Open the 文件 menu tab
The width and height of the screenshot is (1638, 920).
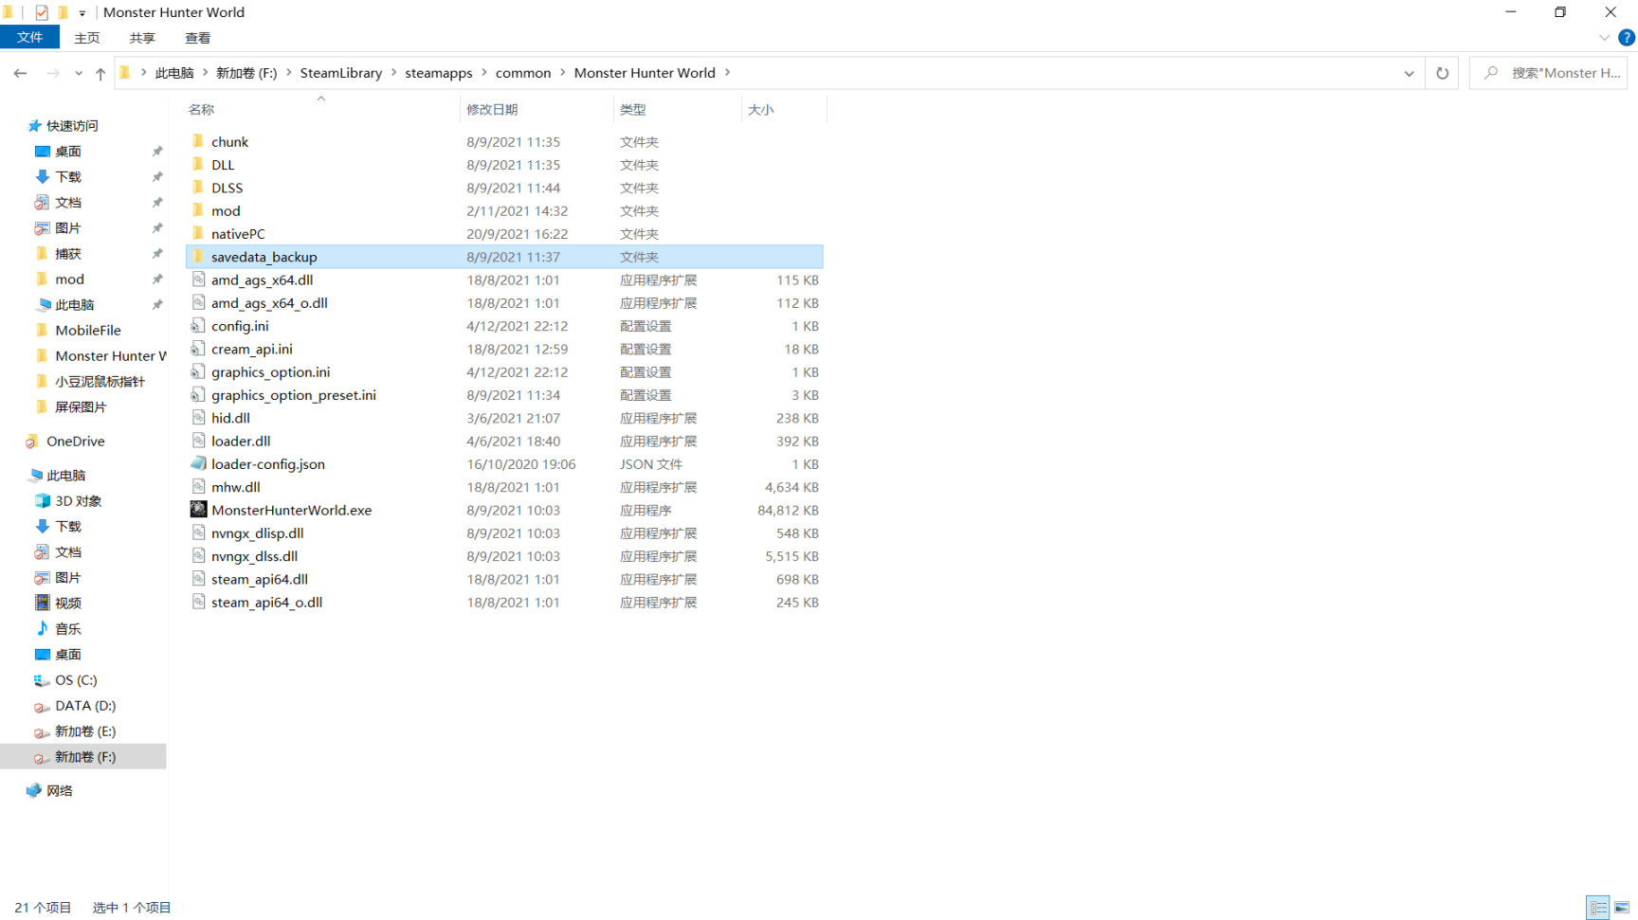[29, 37]
